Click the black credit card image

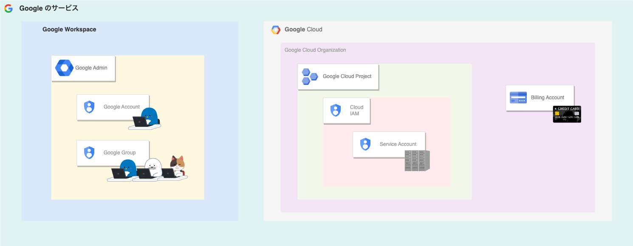point(567,114)
